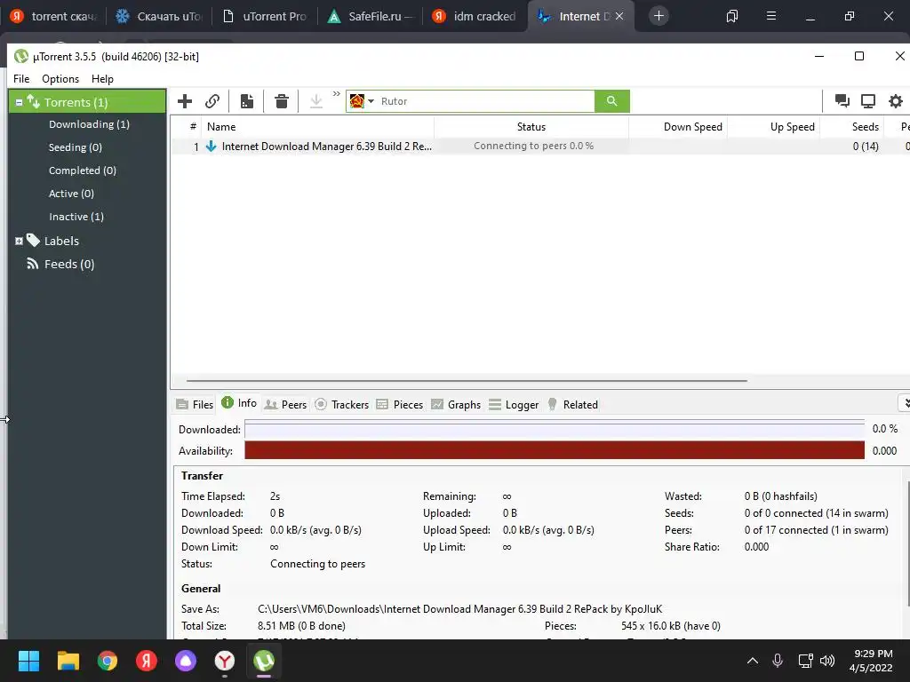The height and width of the screenshot is (682, 910).
Task: Open the search provider dropdown arrow
Action: (371, 101)
